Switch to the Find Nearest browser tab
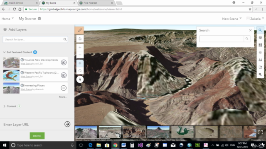The width and height of the screenshot is (266, 149). click(96, 3)
